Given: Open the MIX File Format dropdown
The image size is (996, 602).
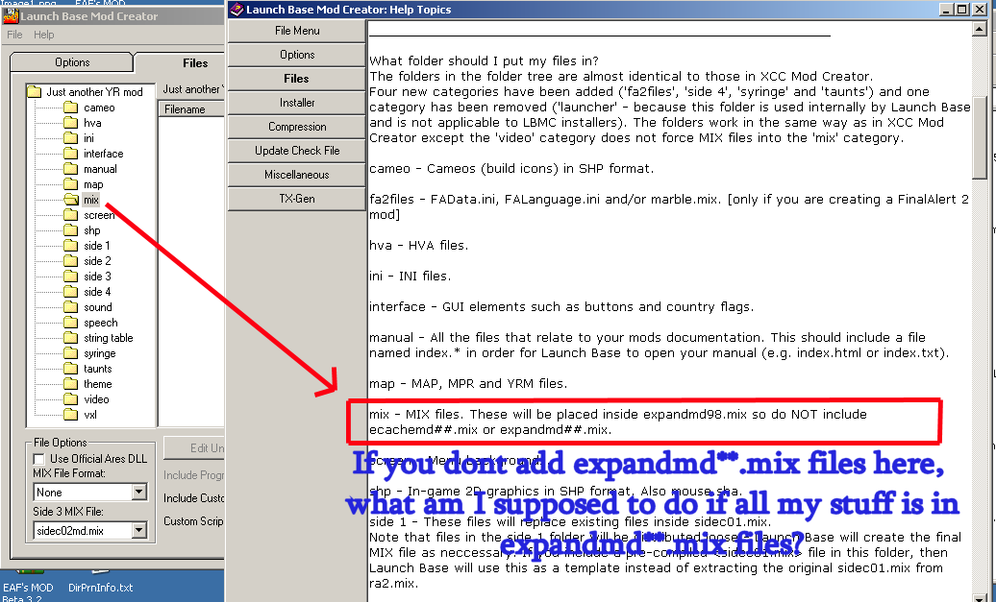Looking at the screenshot, I should (x=138, y=493).
